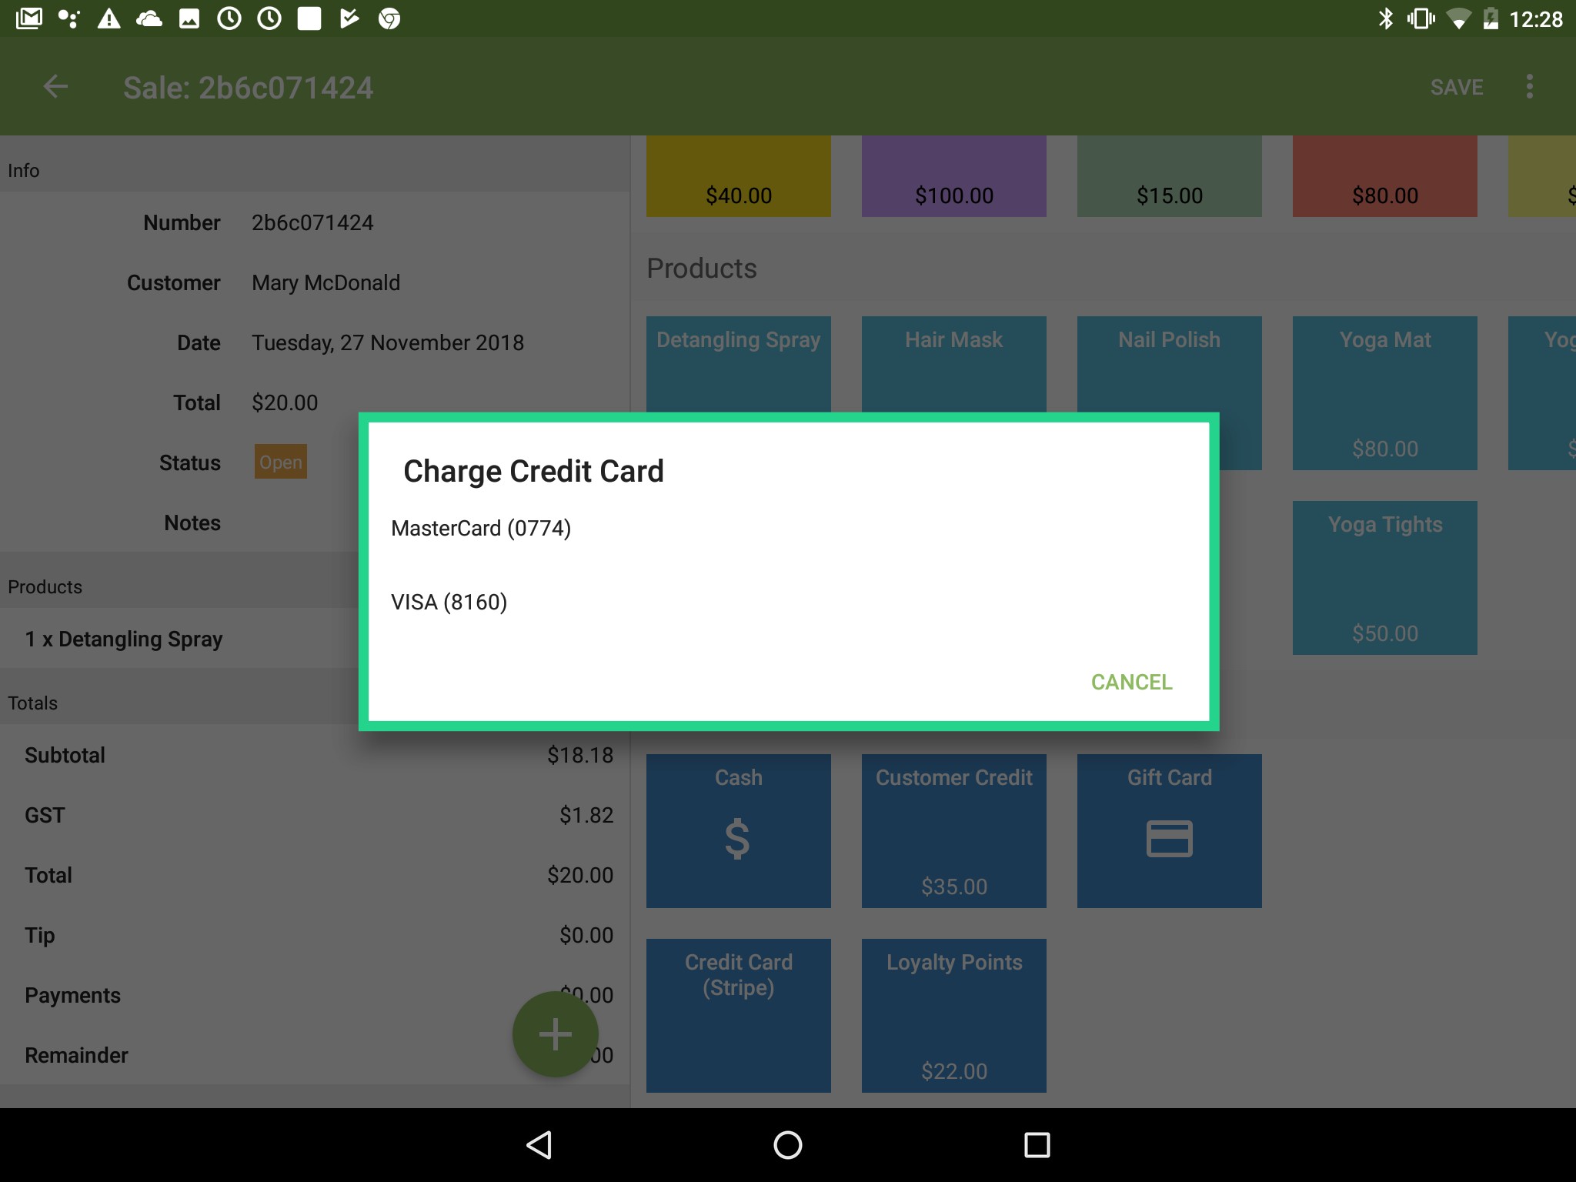
Task: Tap the Total $20.00 value in Info
Action: pyautogui.click(x=285, y=402)
